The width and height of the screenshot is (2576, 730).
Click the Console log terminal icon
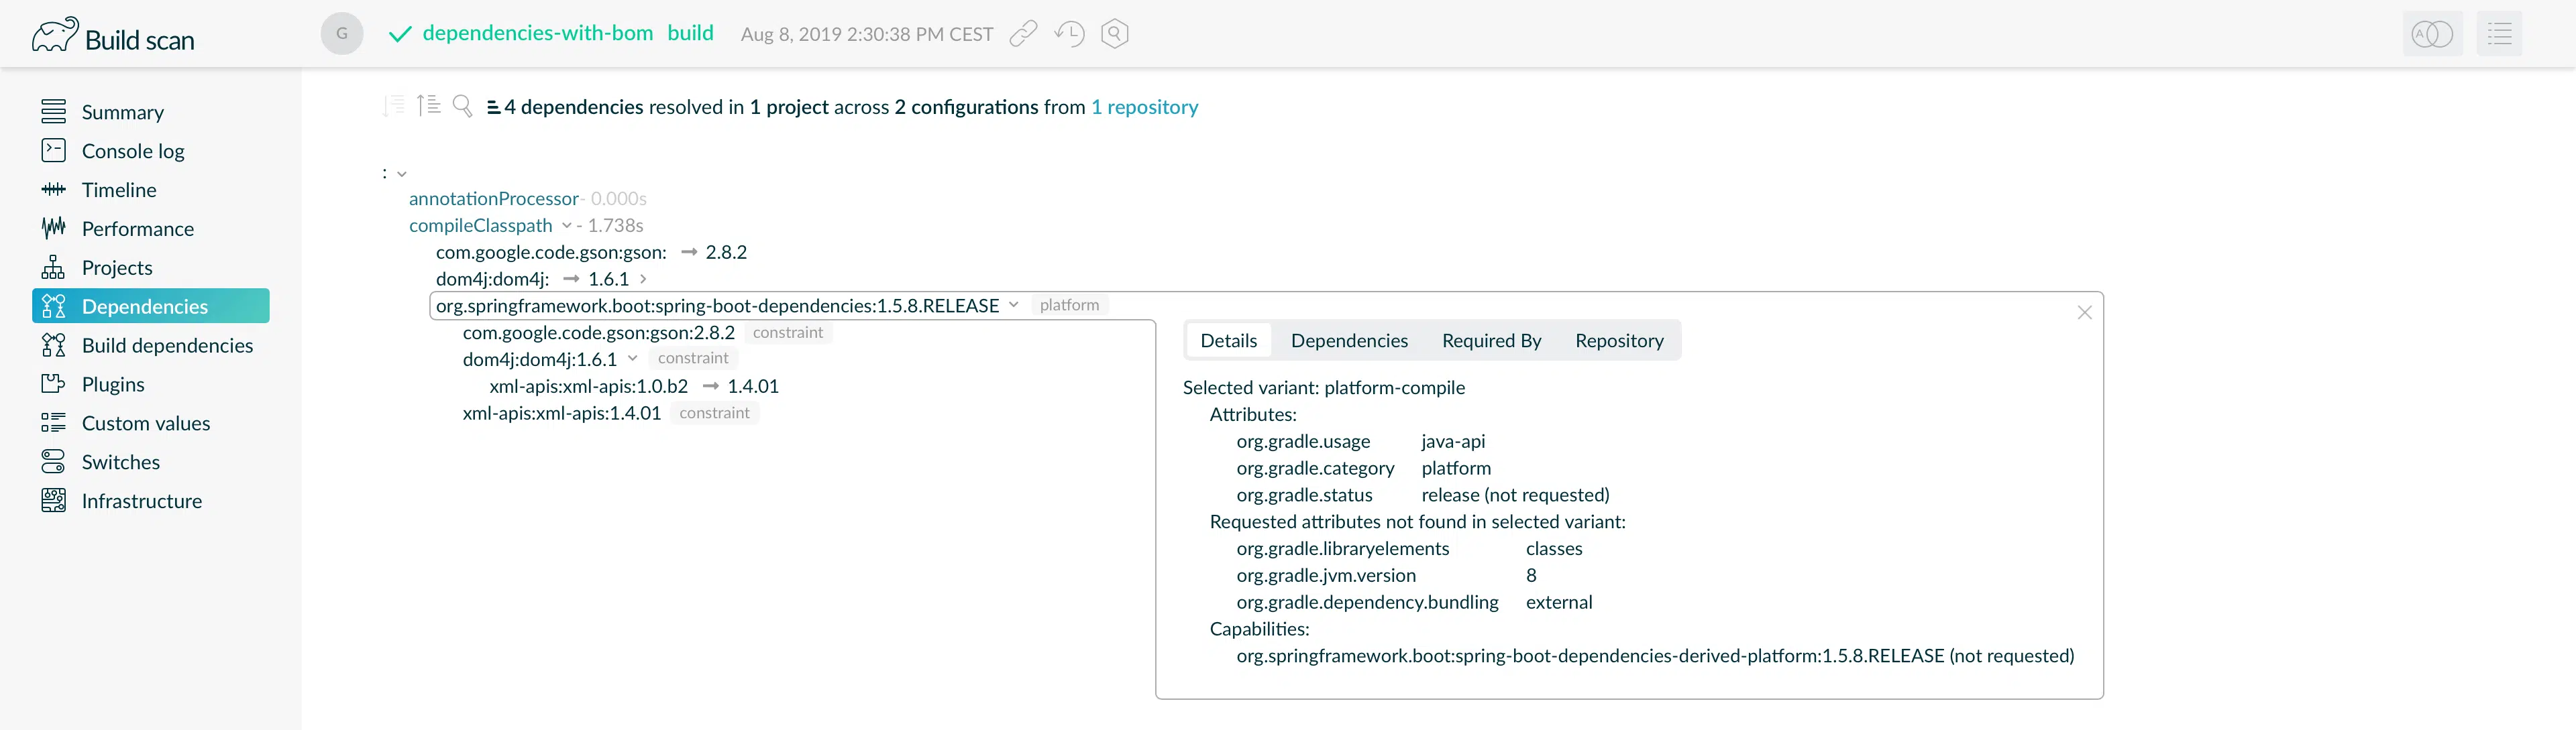click(53, 149)
